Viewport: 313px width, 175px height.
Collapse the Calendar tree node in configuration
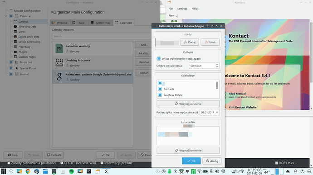pos(6,16)
